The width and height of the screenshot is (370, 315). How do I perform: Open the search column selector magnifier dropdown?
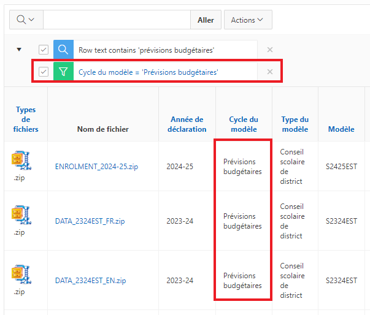tap(26, 20)
